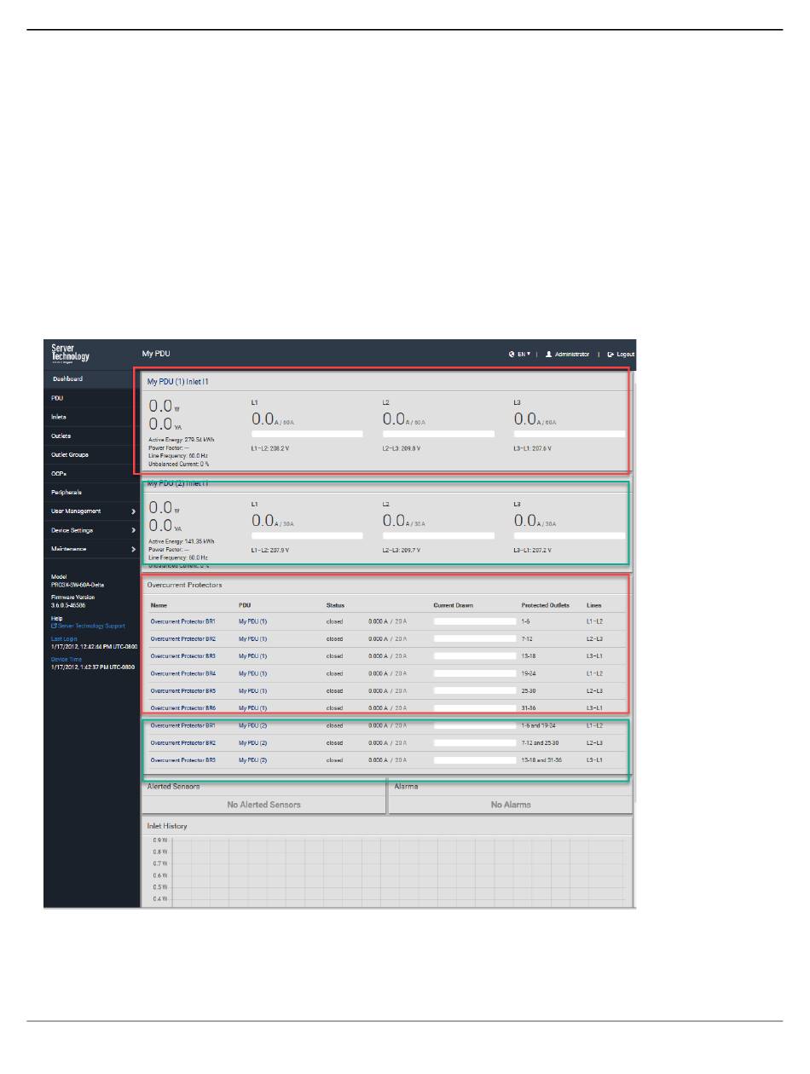Viewport: 810px width, 1074px height.
Task: Click the Name column header
Action: coord(159,605)
